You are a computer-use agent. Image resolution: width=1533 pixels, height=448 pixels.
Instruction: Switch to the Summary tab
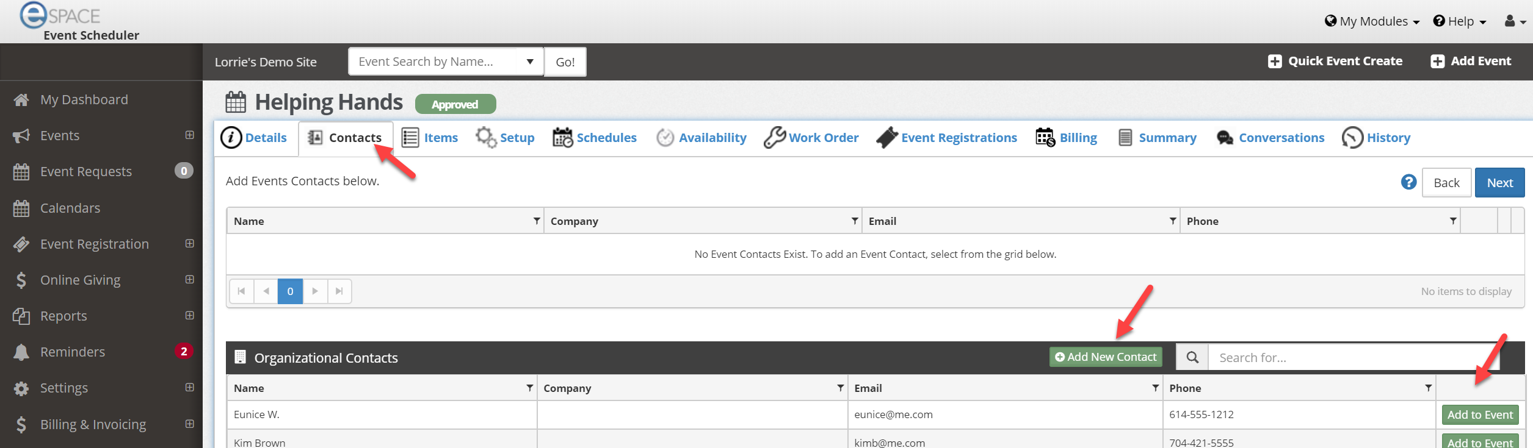(x=1157, y=138)
